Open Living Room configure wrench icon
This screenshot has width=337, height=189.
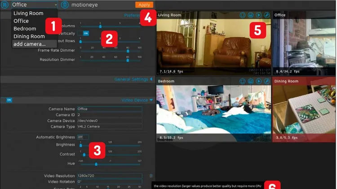point(267,15)
